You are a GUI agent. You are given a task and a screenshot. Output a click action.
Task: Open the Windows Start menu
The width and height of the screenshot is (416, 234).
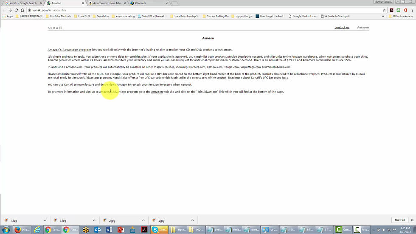[6, 229]
